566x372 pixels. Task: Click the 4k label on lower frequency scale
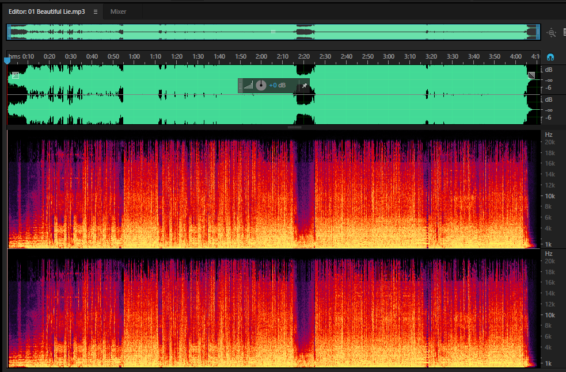coord(548,347)
